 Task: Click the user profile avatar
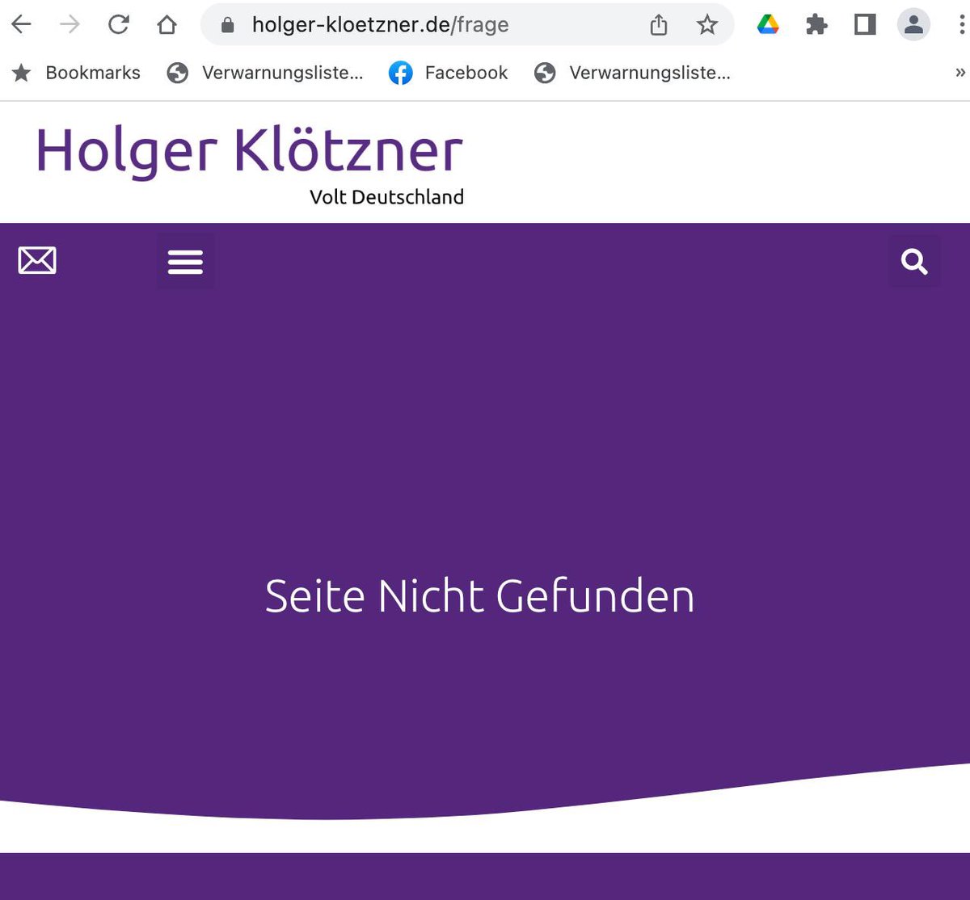(913, 24)
